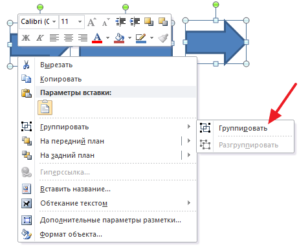Click the text wrapping icon
The image size is (299, 247).
[27, 203]
